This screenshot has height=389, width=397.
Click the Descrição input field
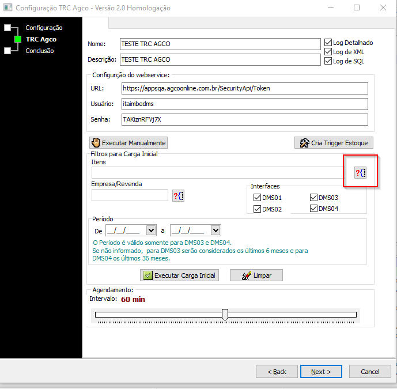coord(220,59)
